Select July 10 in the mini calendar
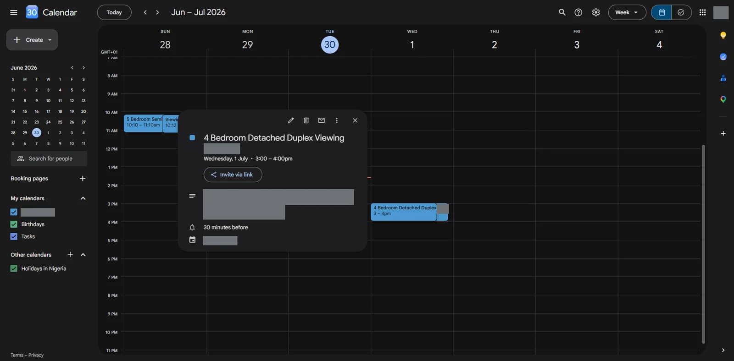This screenshot has height=361, width=734. point(72,143)
